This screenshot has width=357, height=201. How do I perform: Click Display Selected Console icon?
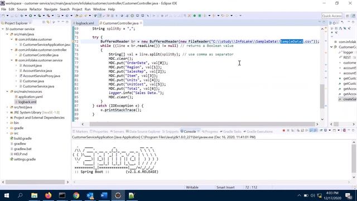point(326,131)
